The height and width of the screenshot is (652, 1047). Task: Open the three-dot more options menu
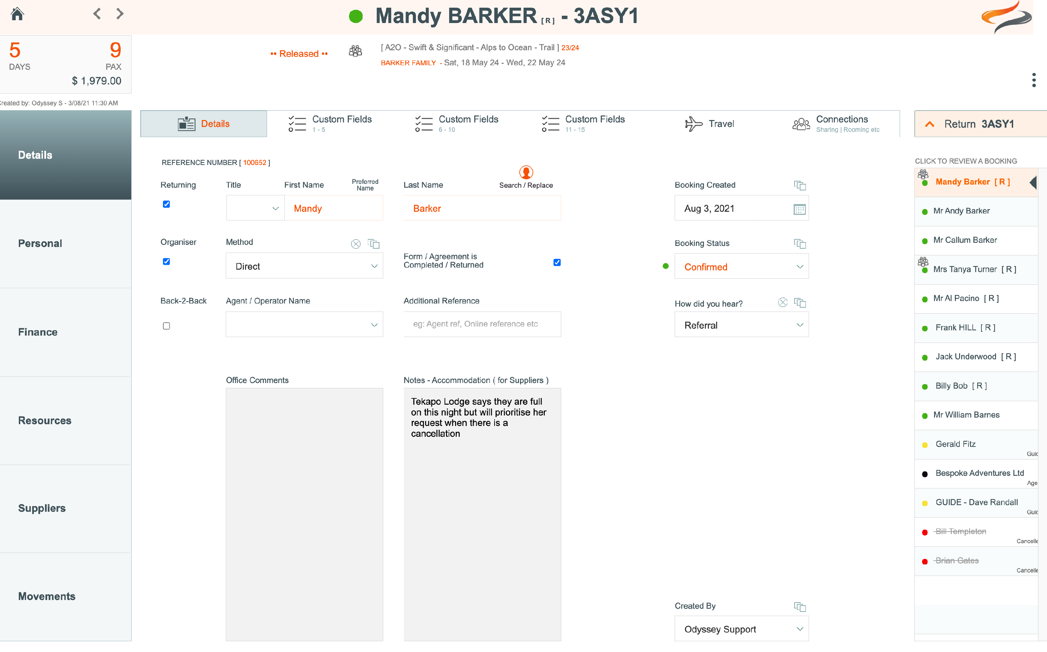click(1034, 80)
